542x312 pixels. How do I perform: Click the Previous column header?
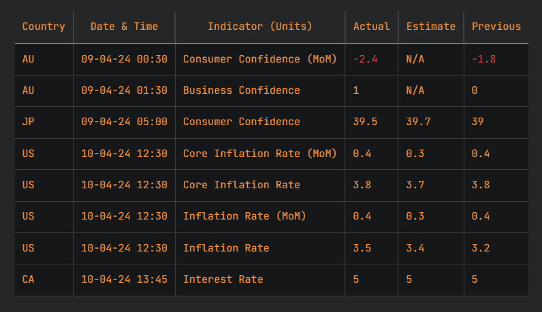point(496,27)
